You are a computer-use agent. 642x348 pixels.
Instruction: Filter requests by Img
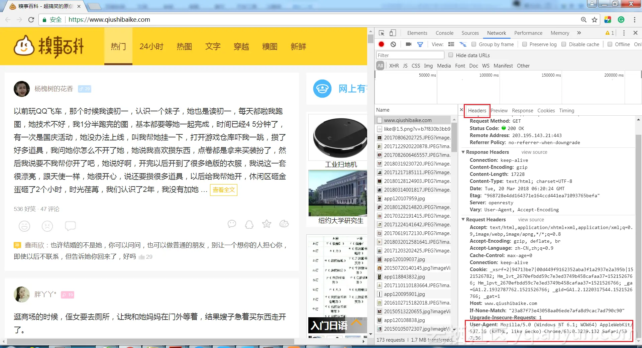428,66
